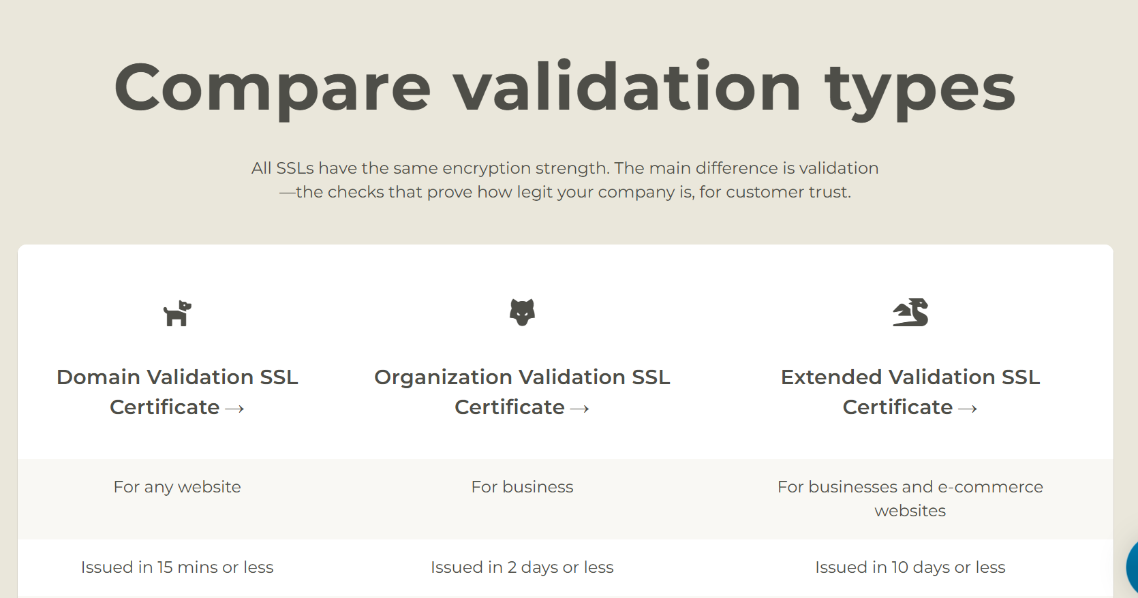Click 'Issued in 10 days or less'
The height and width of the screenshot is (598, 1138).
click(910, 567)
